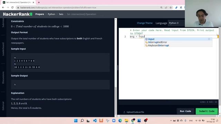Click the editor horizontal scrollbar
Screen dimensions: 221x124
point(168,116)
